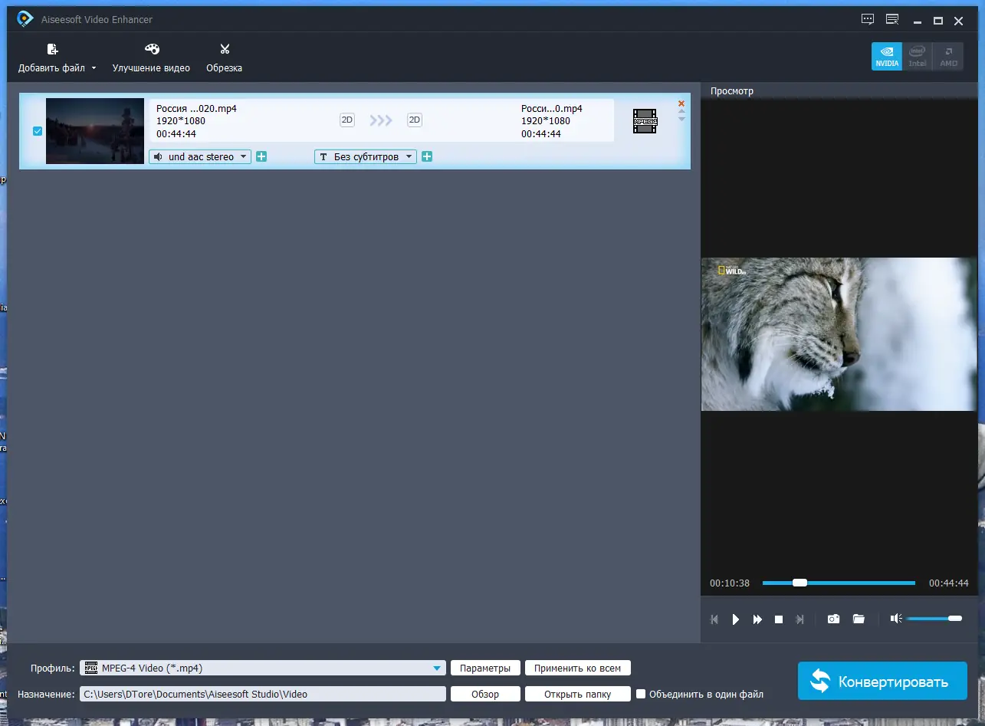Open the menu icon next to feedback
The width and height of the screenshot is (985, 726).
[892, 20]
